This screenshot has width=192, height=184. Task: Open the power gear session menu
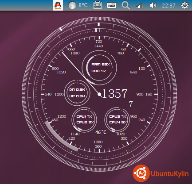click(x=185, y=5)
